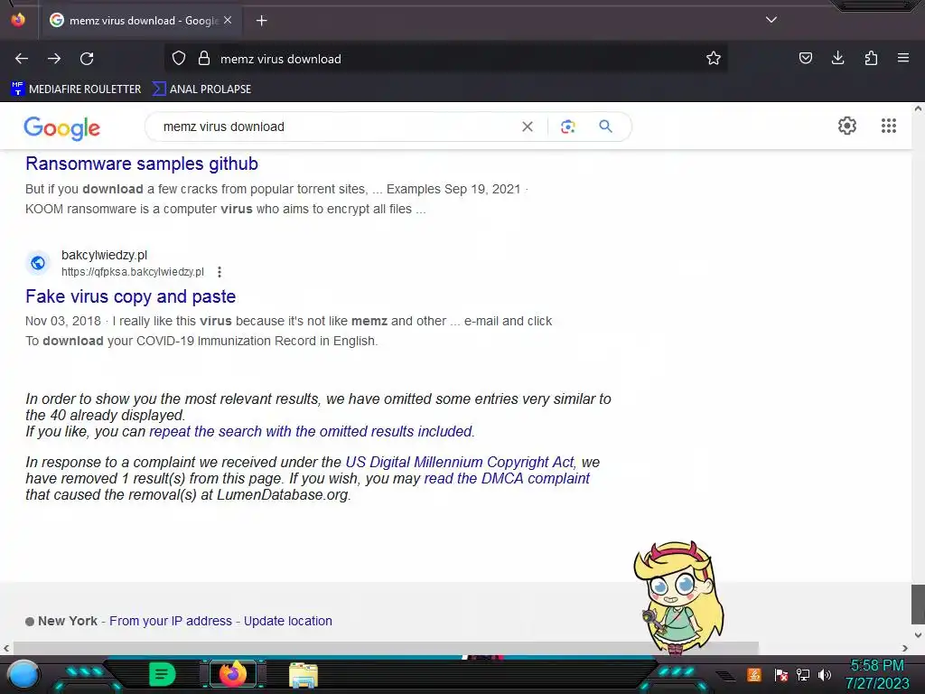This screenshot has height=694, width=925.
Task: Open the From your IP address link
Action: pyautogui.click(x=171, y=621)
